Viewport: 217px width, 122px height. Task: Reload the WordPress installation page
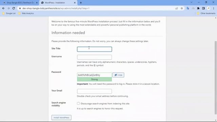(x=14, y=8)
